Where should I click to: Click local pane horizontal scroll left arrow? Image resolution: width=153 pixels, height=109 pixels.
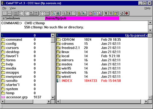pos(3,102)
